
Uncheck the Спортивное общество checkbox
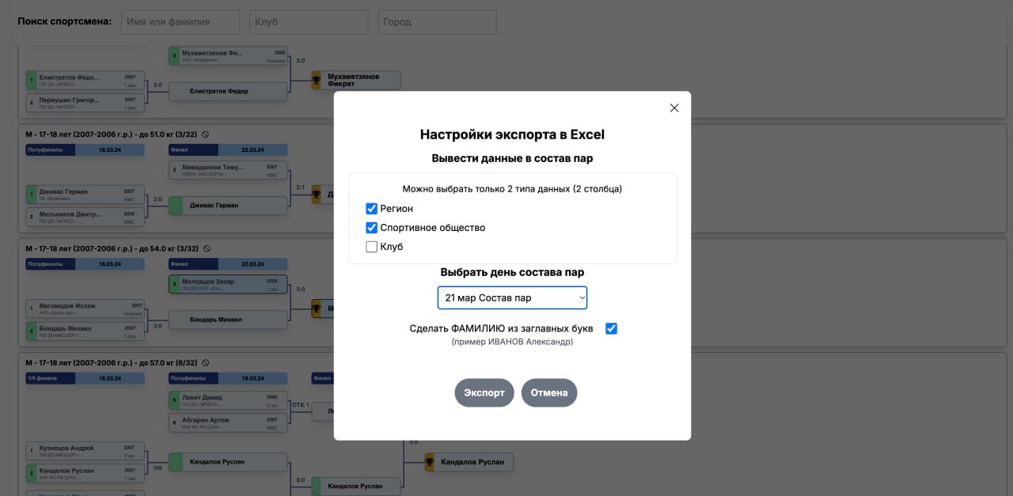[371, 228]
